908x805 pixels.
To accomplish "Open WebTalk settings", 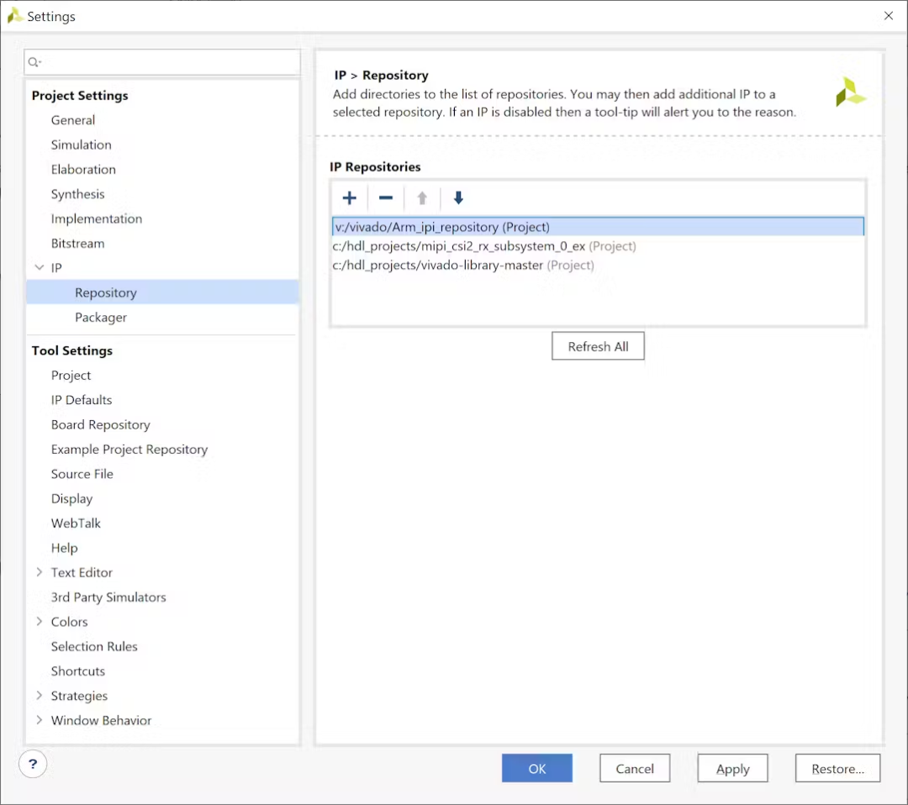I will pos(76,524).
